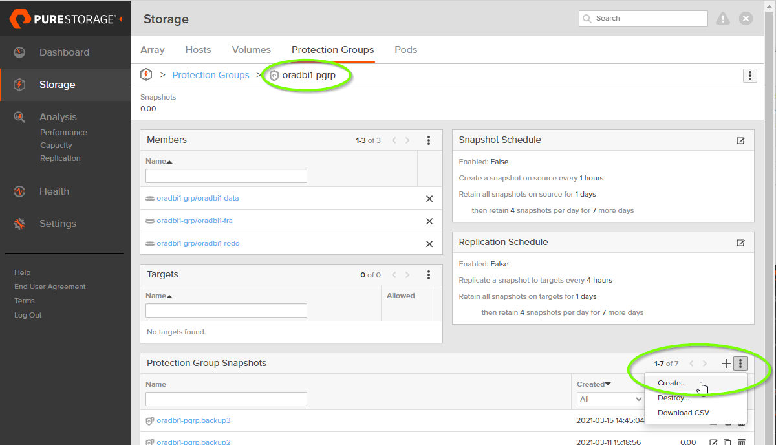Sort Members by Name column
The image size is (776, 445).
click(x=159, y=161)
